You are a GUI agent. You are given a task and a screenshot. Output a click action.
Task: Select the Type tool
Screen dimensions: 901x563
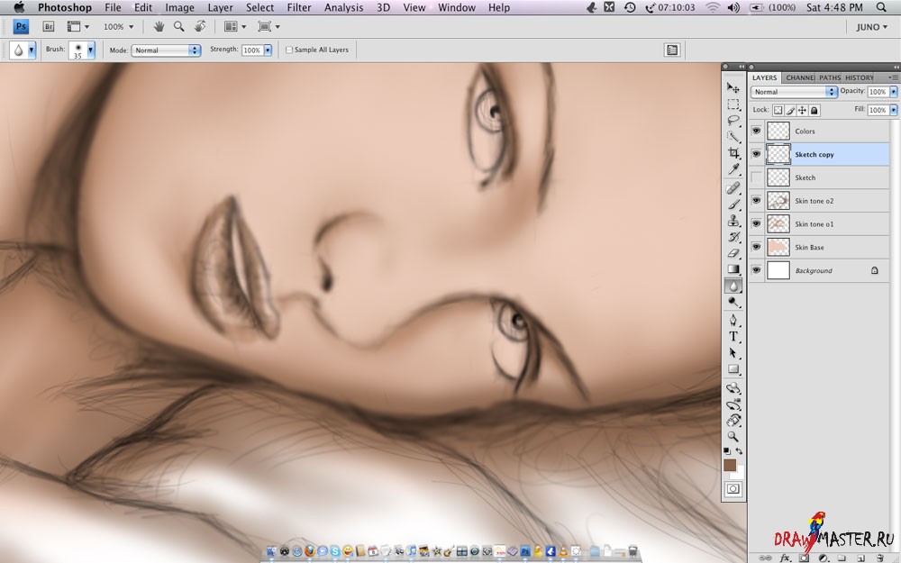[733, 337]
